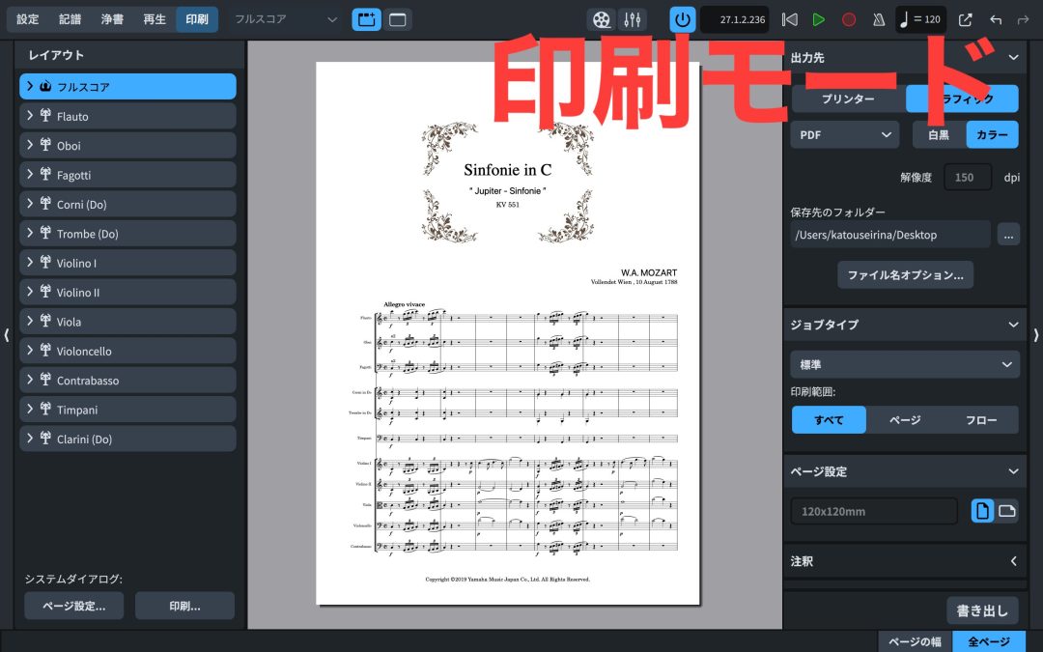The image size is (1043, 652).
Task: Open the ページ設定... system dialog
Action: coord(73,606)
